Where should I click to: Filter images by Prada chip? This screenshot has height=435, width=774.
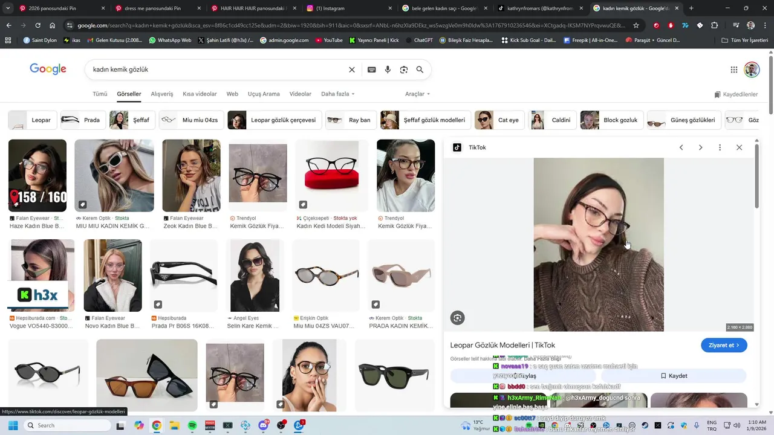[83, 120]
